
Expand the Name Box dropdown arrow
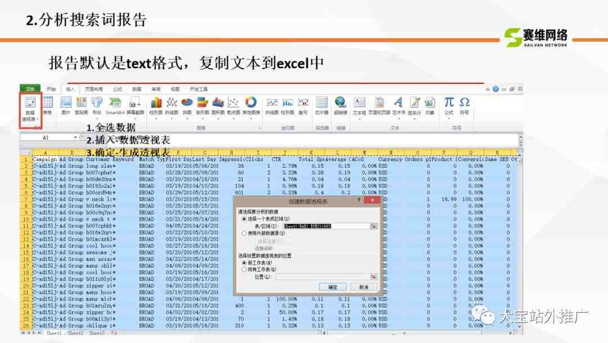click(75, 137)
